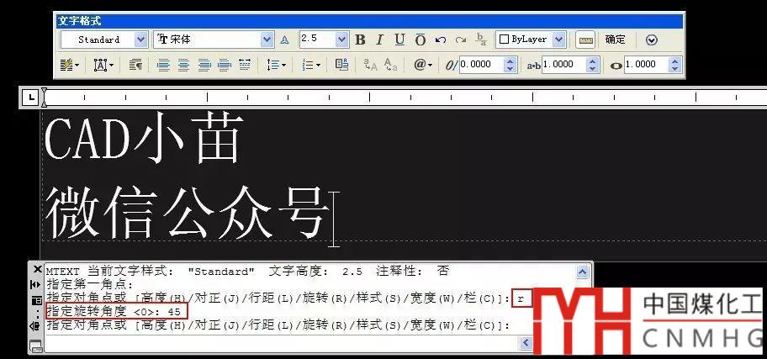Click the a•b tracking 1.0000 field
Image resolution: width=767 pixels, height=359 pixels.
(563, 65)
